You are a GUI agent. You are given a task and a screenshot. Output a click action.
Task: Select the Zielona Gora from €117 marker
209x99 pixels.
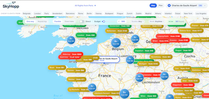pyautogui.click(x=191, y=31)
